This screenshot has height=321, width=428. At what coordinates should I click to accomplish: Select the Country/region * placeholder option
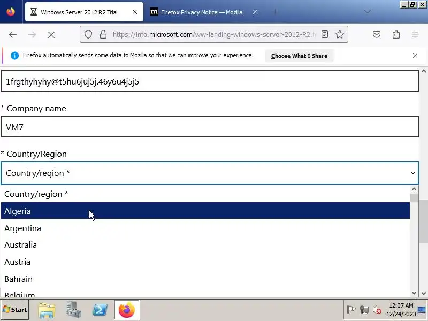point(205,194)
